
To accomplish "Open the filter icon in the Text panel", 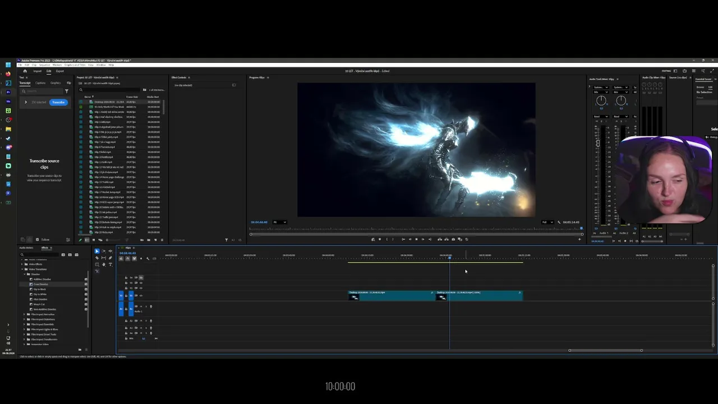I will coord(67,91).
